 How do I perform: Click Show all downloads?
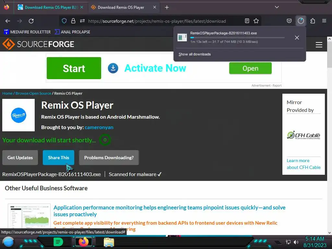click(x=195, y=54)
